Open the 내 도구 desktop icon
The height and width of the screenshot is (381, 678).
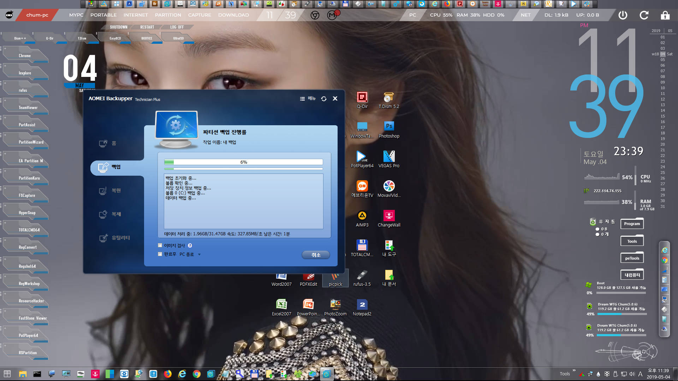click(x=389, y=248)
